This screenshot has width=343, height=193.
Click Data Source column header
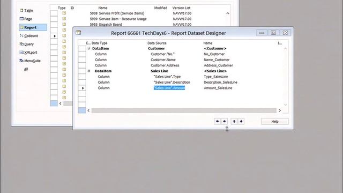157,43
